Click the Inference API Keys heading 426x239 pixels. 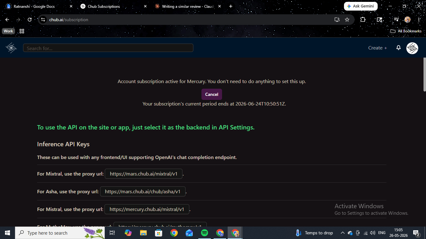[x=63, y=144]
